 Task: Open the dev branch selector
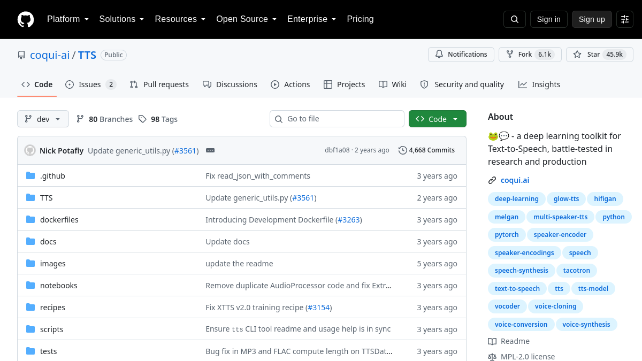(43, 119)
